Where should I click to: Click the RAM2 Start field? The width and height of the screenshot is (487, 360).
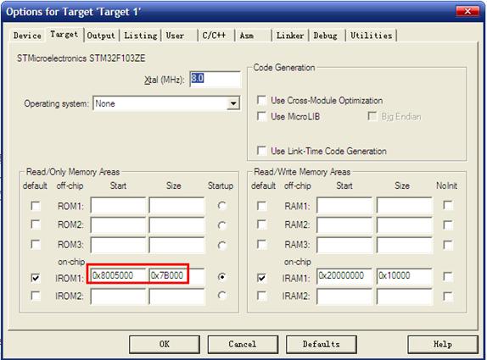coord(344,224)
